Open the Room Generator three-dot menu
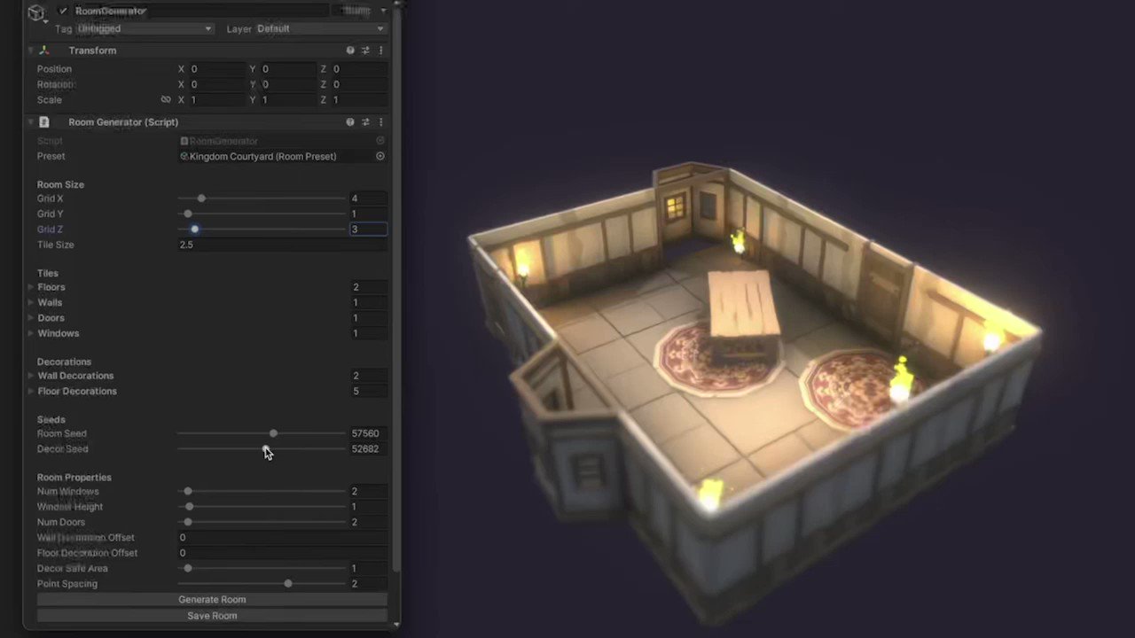 [x=380, y=121]
